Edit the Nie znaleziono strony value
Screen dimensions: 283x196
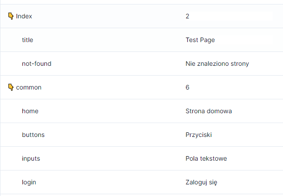click(x=217, y=64)
